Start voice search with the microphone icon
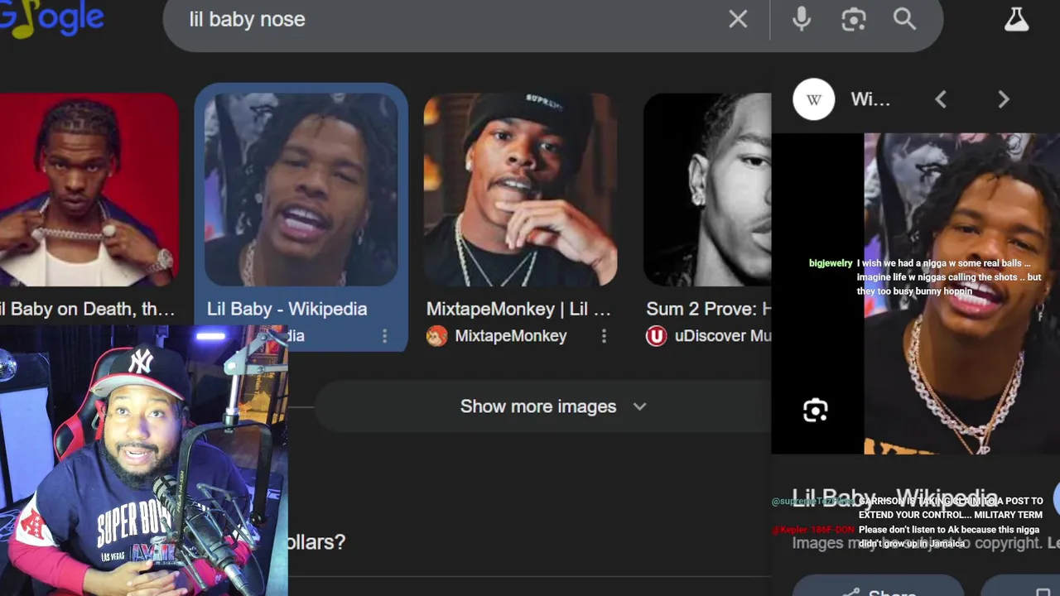 point(802,19)
